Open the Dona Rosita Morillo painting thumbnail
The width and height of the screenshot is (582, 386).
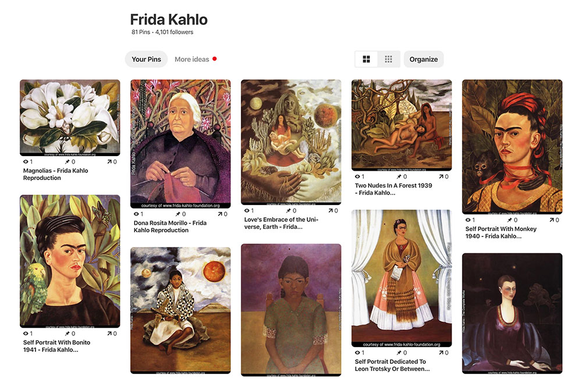point(180,144)
